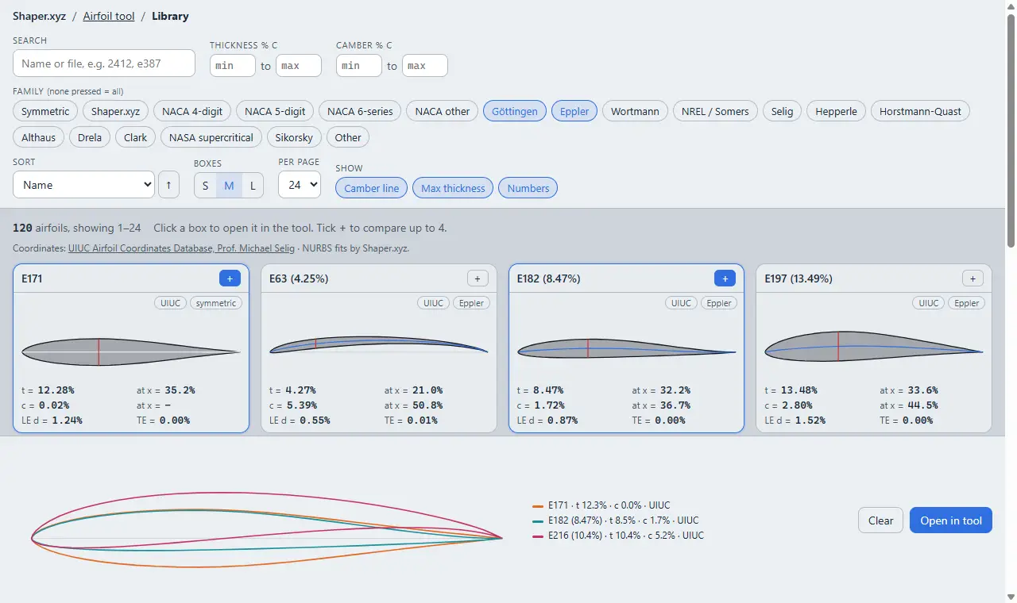Reverse sort order with the arrow button
The width and height of the screenshot is (1017, 603).
[x=168, y=185]
